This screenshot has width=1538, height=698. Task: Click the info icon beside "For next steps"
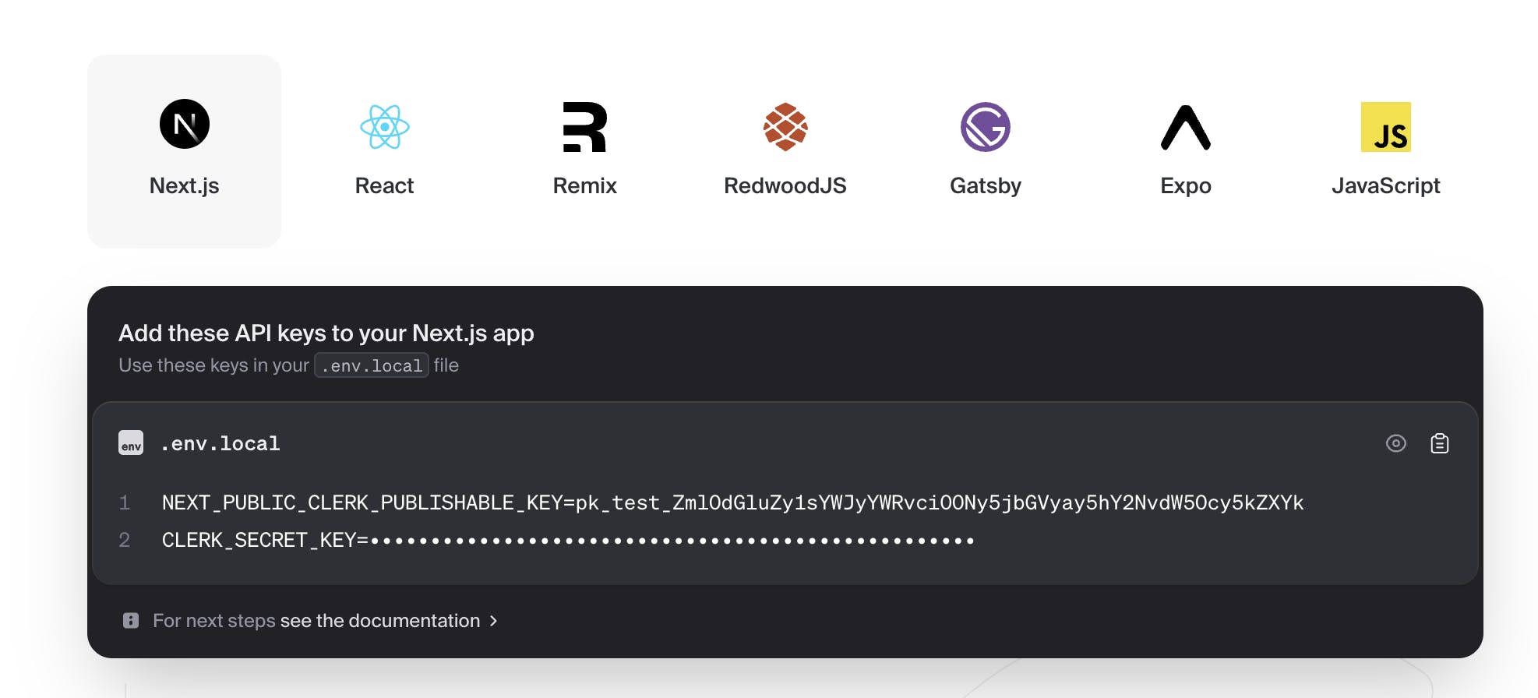(131, 621)
